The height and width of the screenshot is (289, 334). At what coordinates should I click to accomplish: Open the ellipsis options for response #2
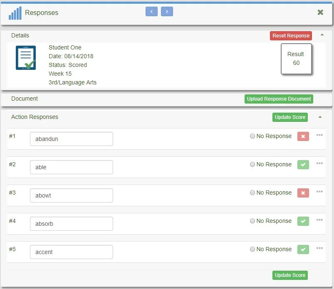click(319, 163)
